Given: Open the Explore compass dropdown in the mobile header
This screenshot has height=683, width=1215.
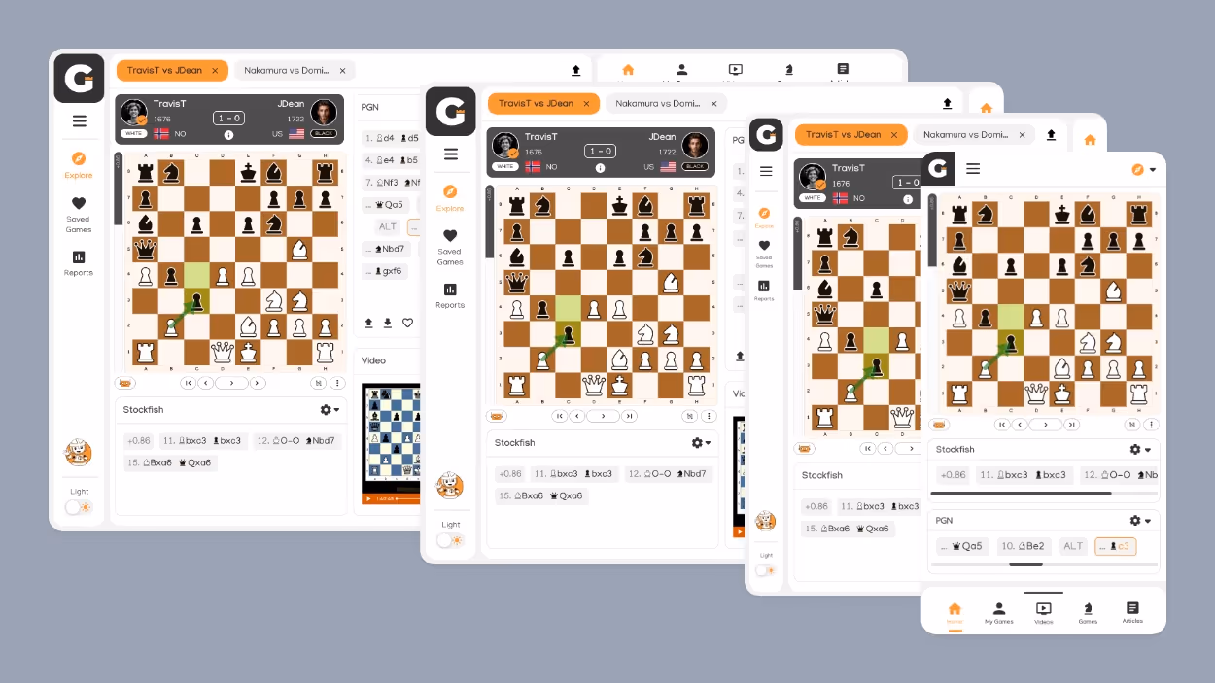Looking at the screenshot, I should 1144,169.
